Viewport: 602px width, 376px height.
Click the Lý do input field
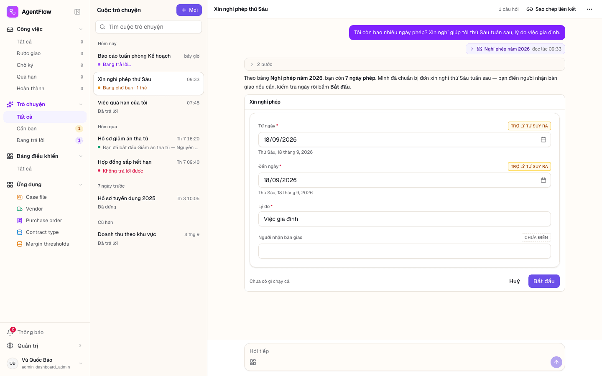pyautogui.click(x=405, y=219)
